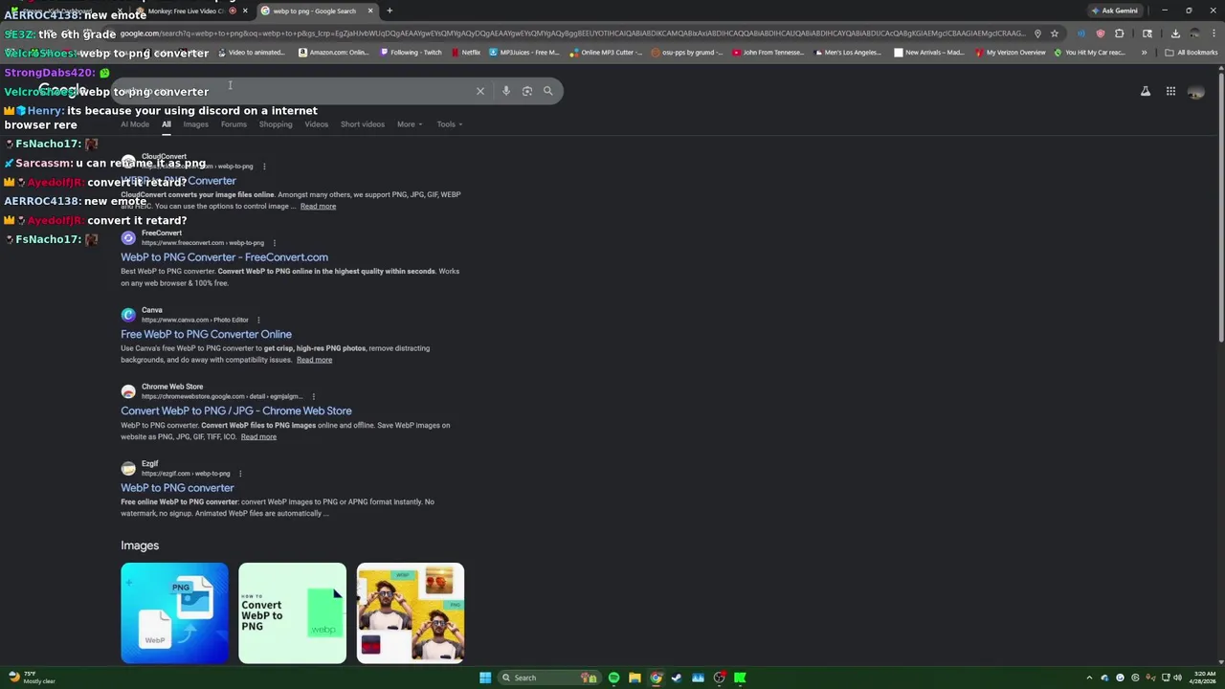Open Steam from taskbar

[677, 678]
